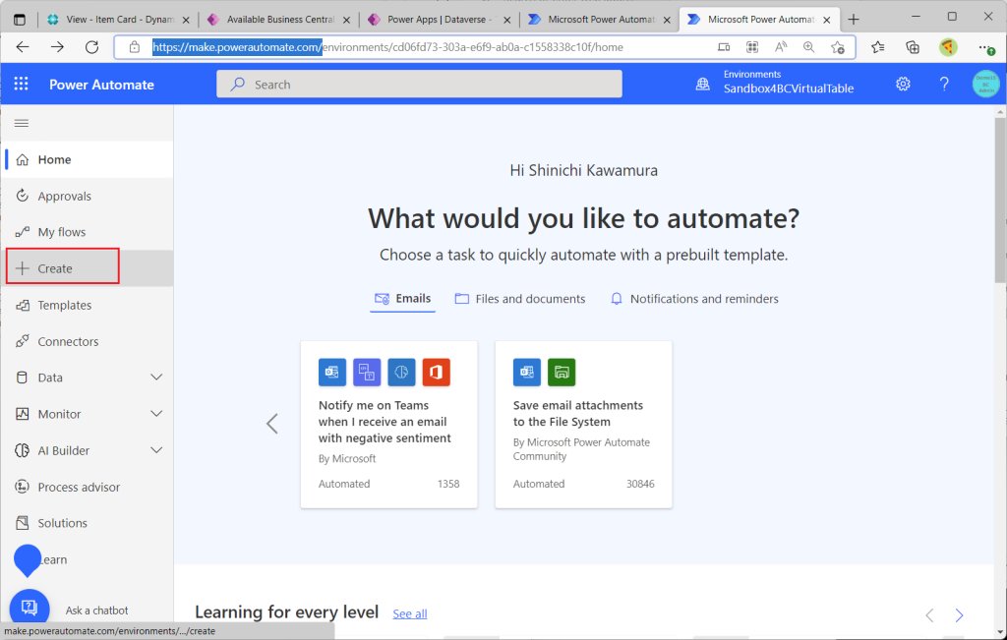
Task: Open Connectors in the left navigation
Action: pyautogui.click(x=87, y=341)
